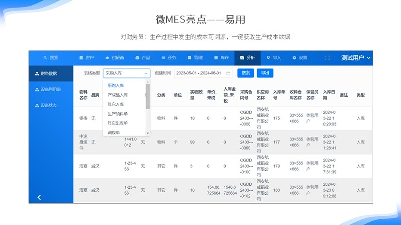Click the calendar icon in date range field
This screenshot has width=401, height=225.
click(x=229, y=73)
